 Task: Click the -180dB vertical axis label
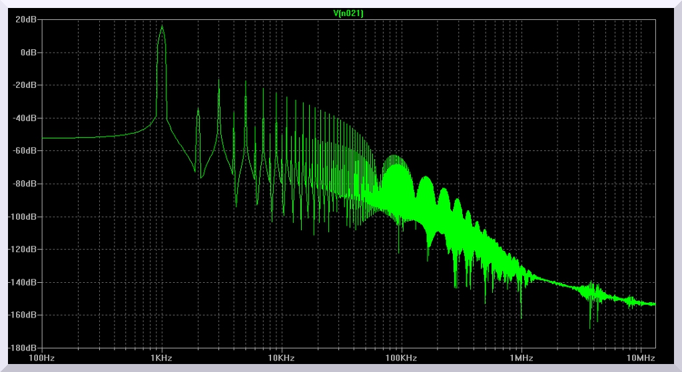click(23, 347)
